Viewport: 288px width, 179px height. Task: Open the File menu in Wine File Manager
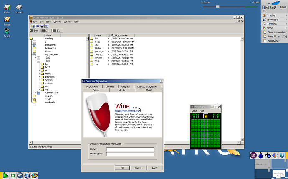(35, 22)
